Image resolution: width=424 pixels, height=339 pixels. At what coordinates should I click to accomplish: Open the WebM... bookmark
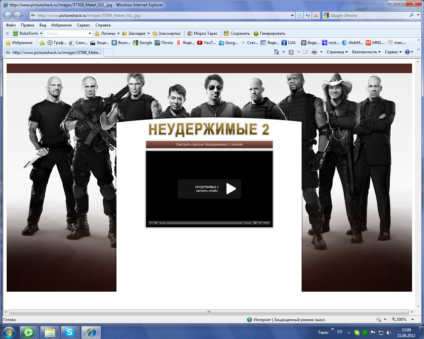(x=352, y=43)
